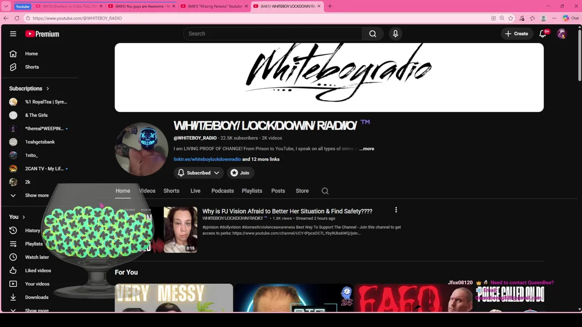Select the channel Home tab
582x327 pixels.
point(123,191)
